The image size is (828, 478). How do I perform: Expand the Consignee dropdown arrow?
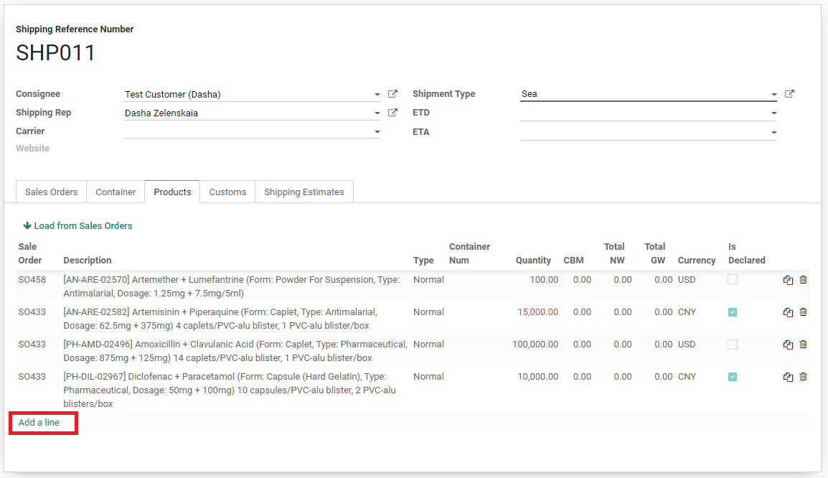pos(377,95)
